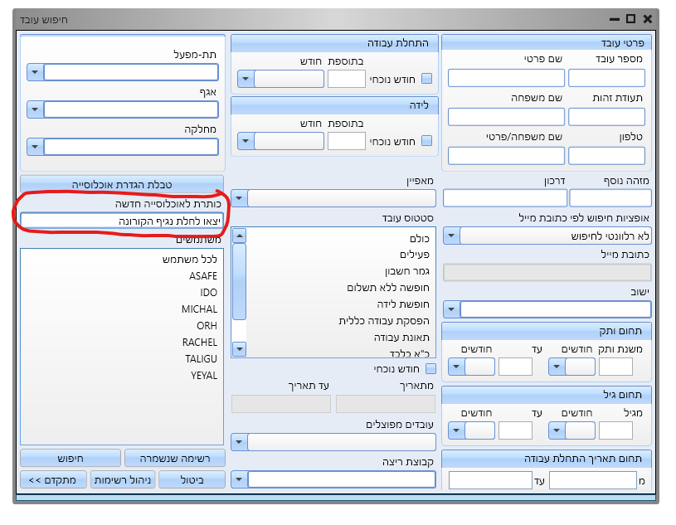
Task: Open the תת-מפעל dropdown arrow
Action: point(34,72)
